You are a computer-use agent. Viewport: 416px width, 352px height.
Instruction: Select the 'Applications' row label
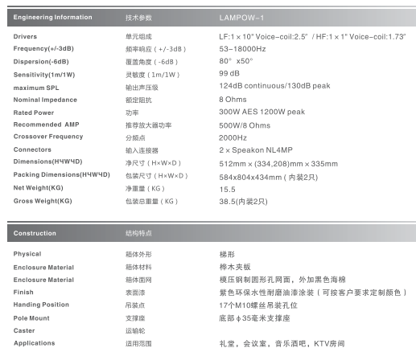point(35,343)
